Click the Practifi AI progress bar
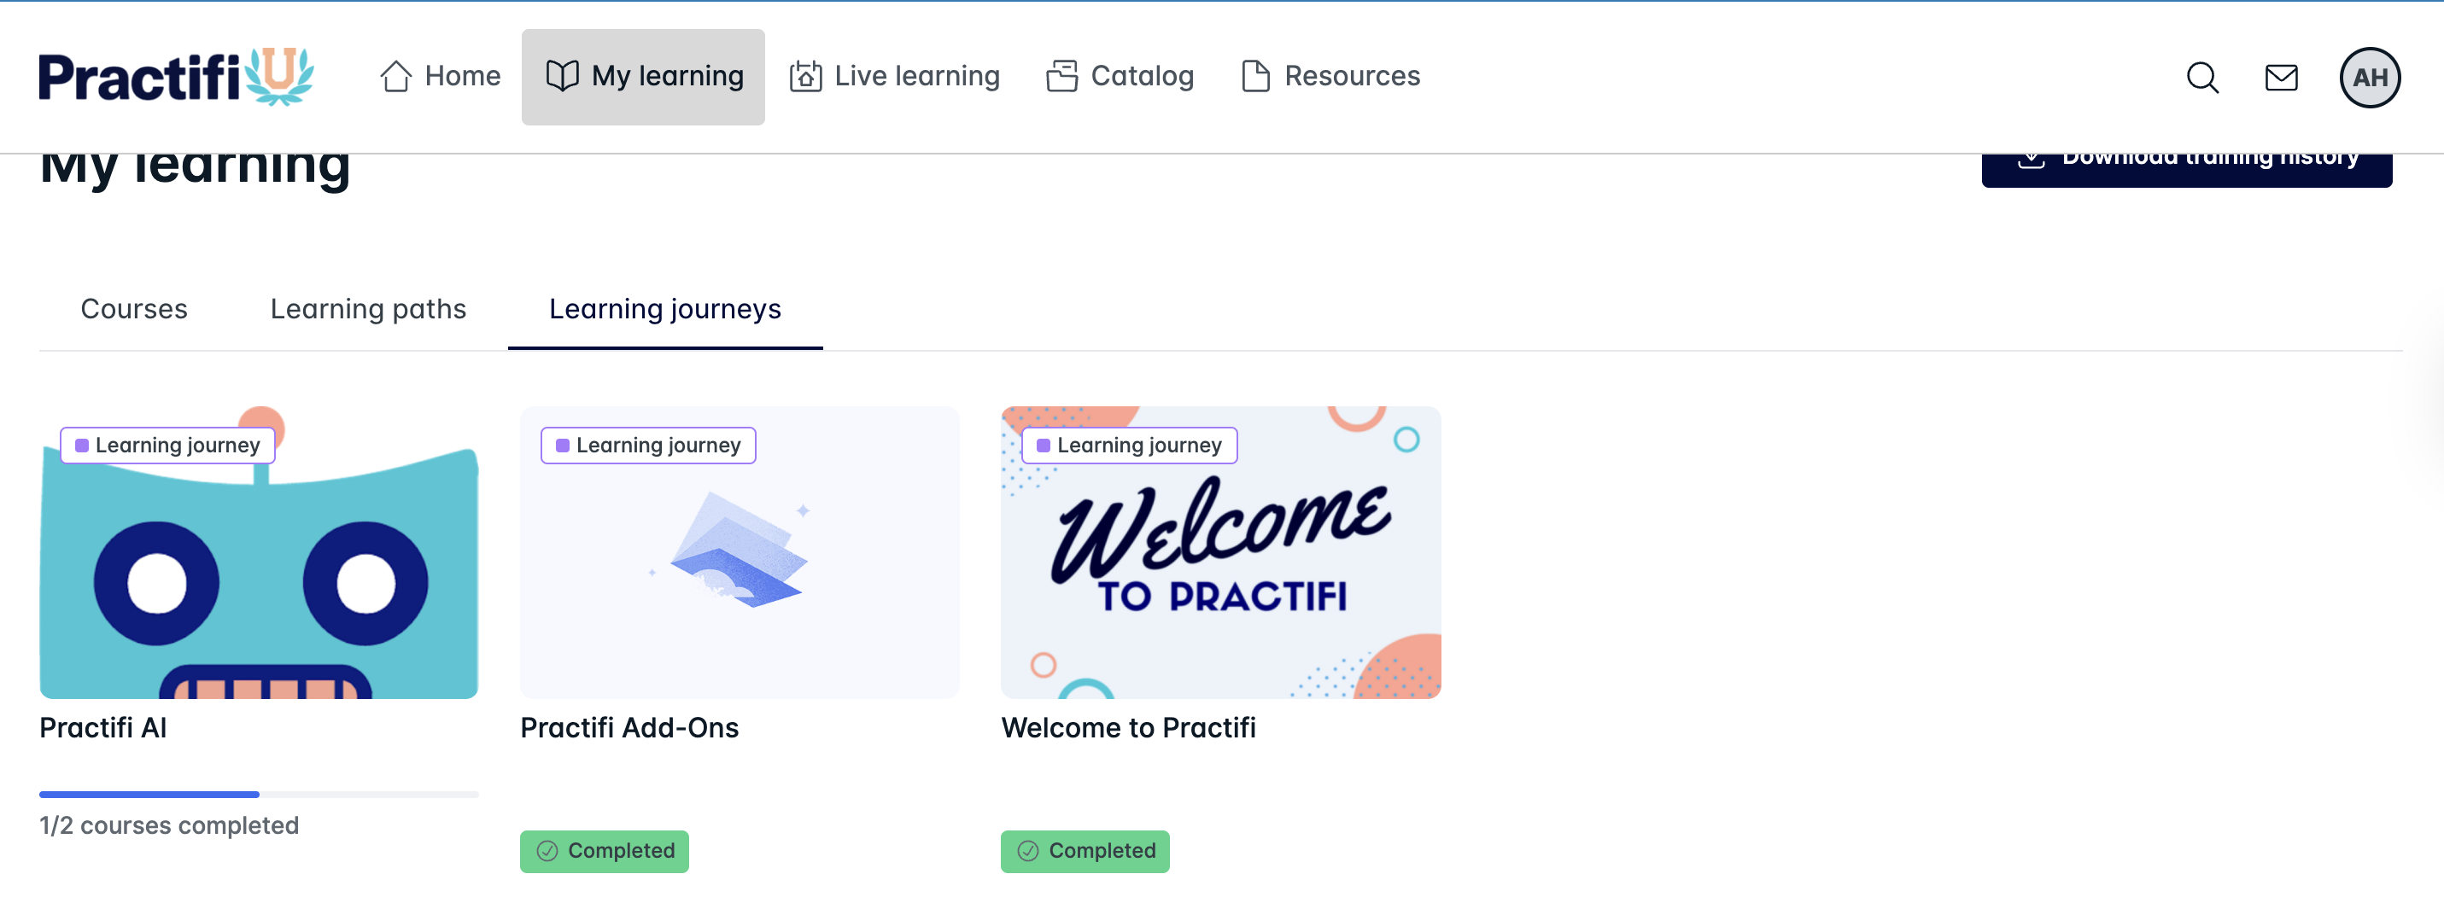The width and height of the screenshot is (2444, 903). tap(259, 794)
